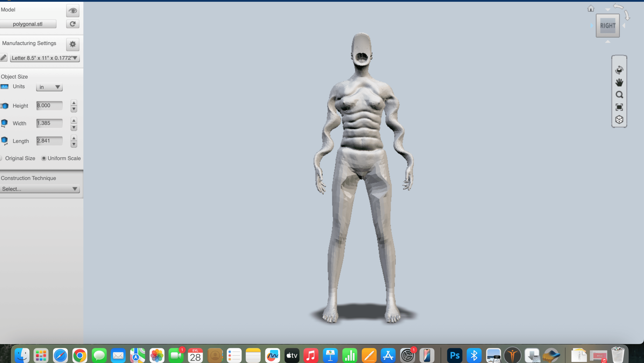Click the Fit to View icon

(x=619, y=107)
